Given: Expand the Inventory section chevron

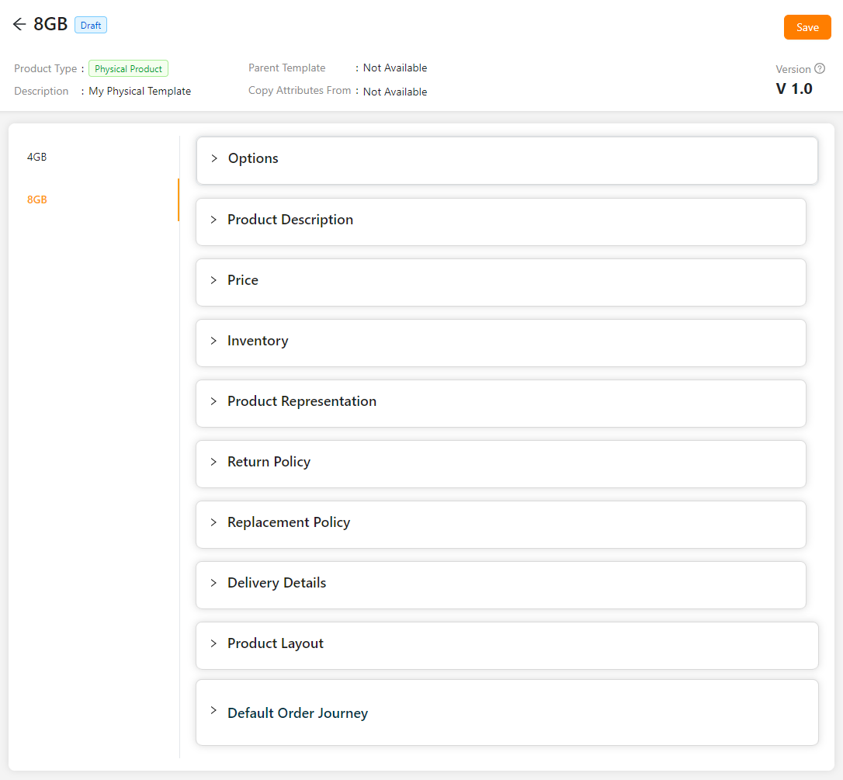Looking at the screenshot, I should (213, 341).
